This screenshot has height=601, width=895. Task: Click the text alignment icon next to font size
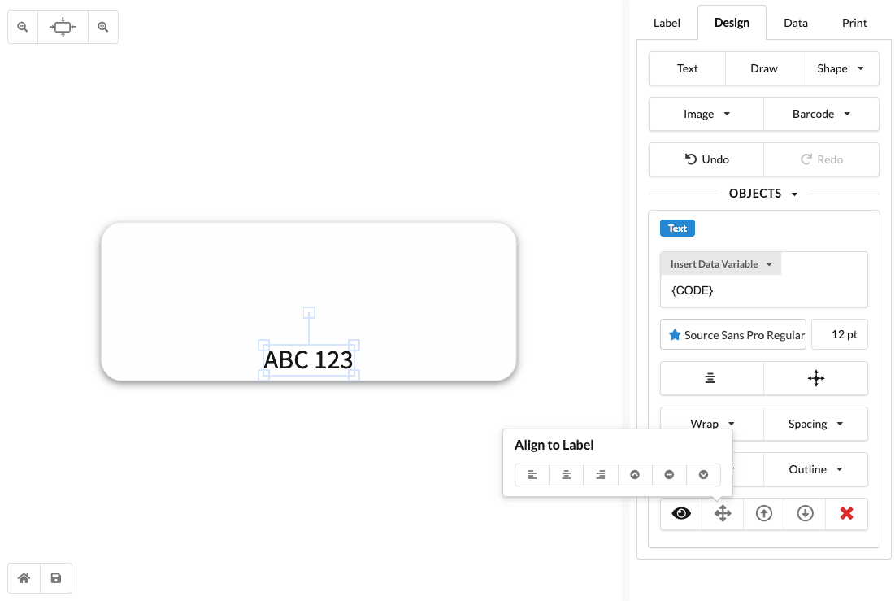pyautogui.click(x=710, y=378)
